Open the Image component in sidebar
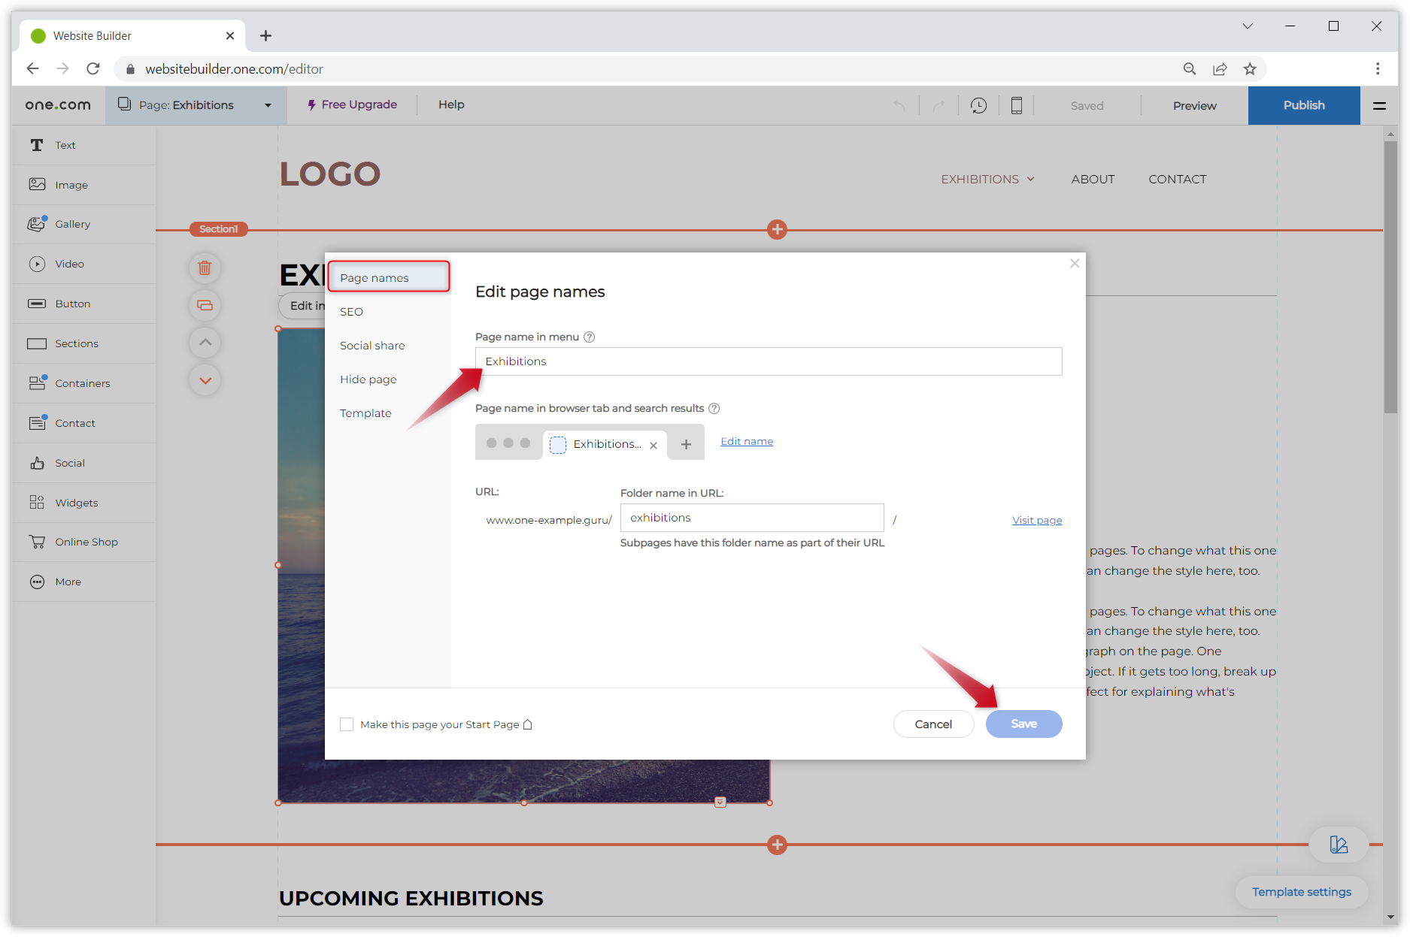 (x=83, y=185)
